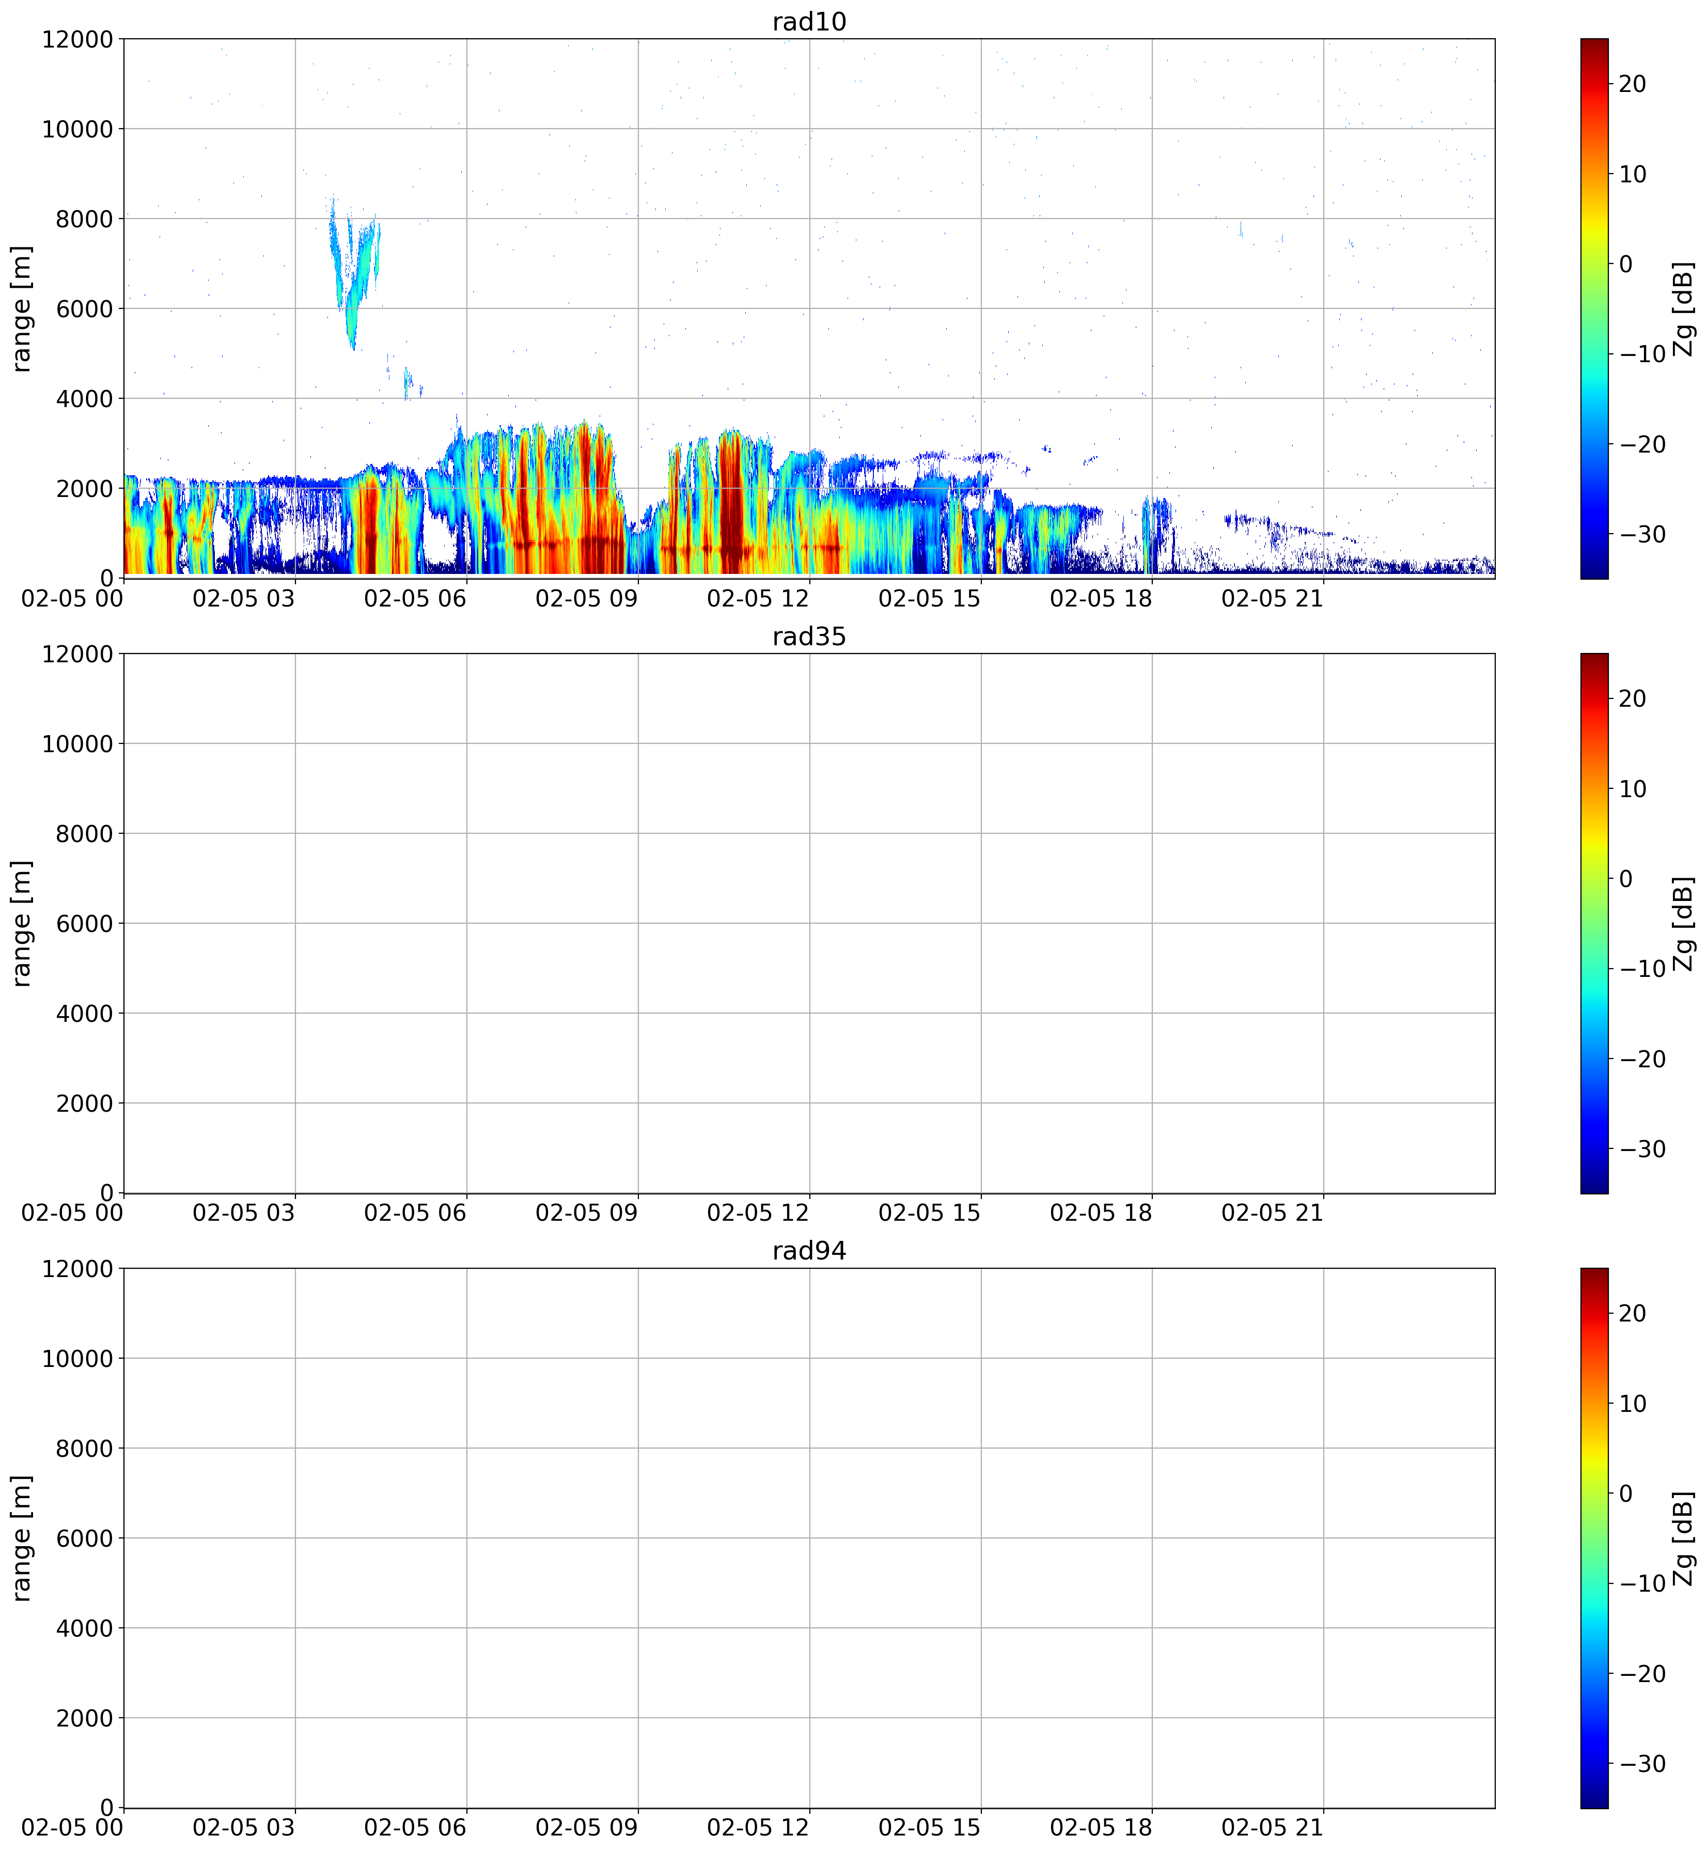The width and height of the screenshot is (1707, 1851).
Task: Click the 2000 tick label on rad94 axis
Action: 85,1718
